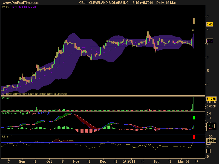Click the 6 price axis label
219x164 pixels.
[208, 57]
